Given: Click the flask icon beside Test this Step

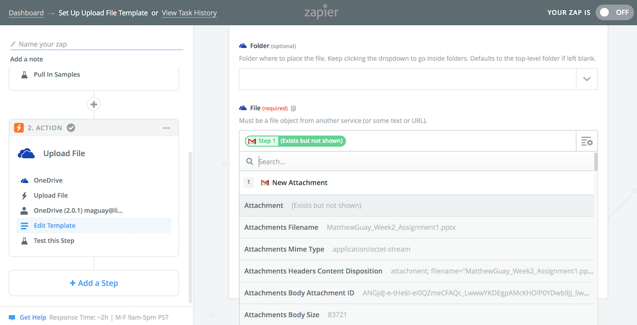Looking at the screenshot, I should tap(24, 241).
